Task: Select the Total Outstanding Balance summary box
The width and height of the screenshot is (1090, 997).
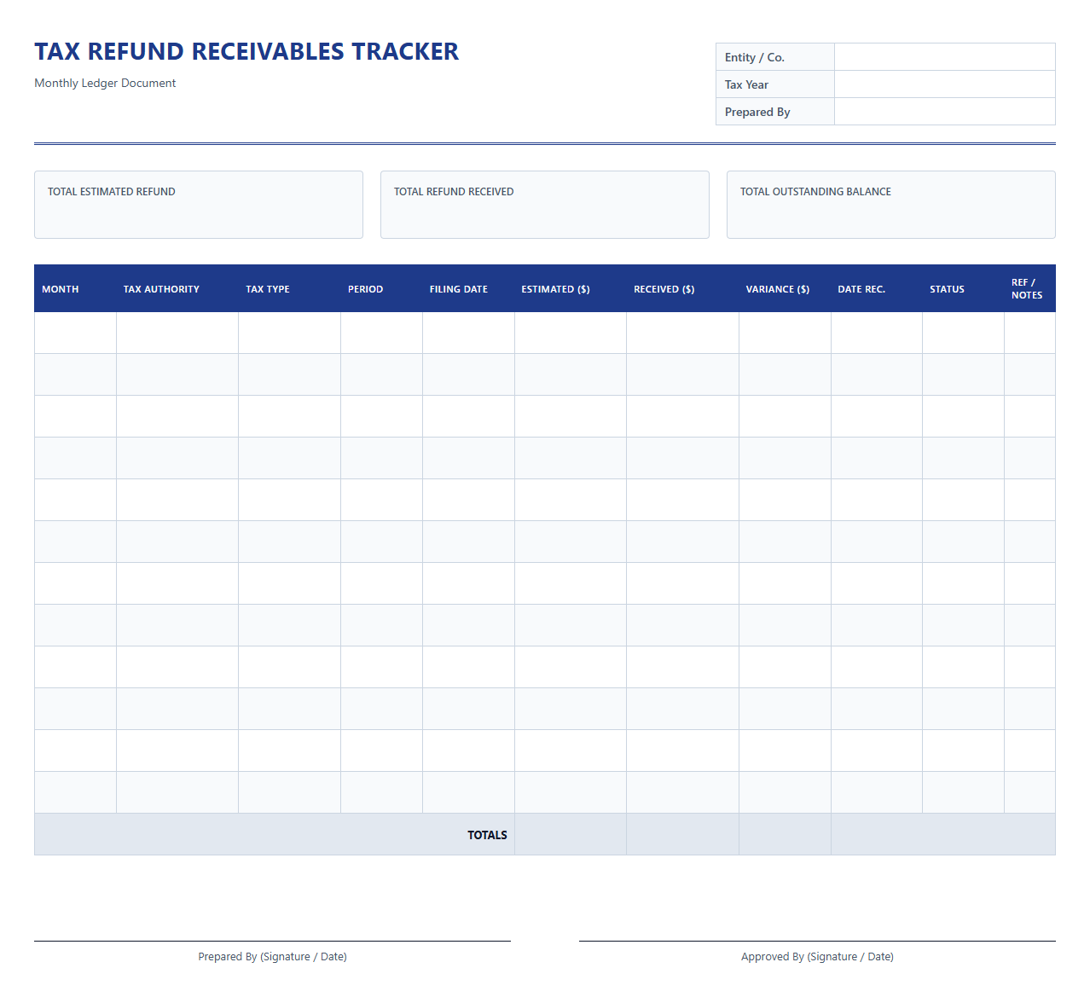Action: coord(891,205)
